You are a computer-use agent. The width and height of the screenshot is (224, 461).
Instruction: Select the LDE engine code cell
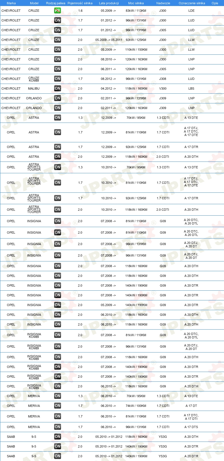(x=191, y=11)
